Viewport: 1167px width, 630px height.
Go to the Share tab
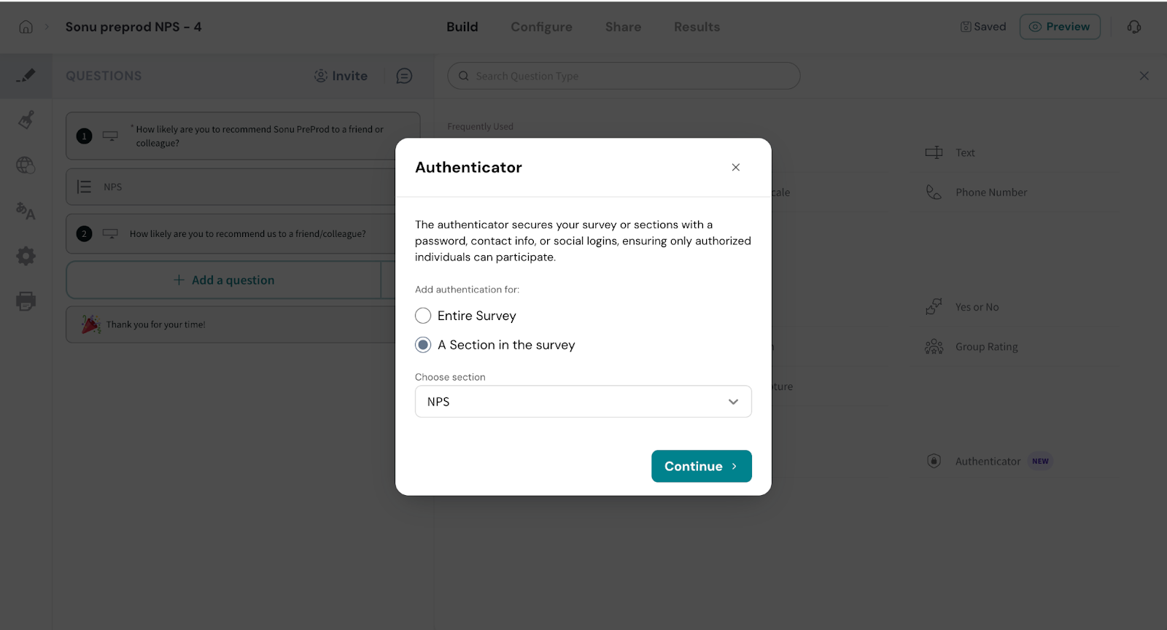[x=623, y=27]
